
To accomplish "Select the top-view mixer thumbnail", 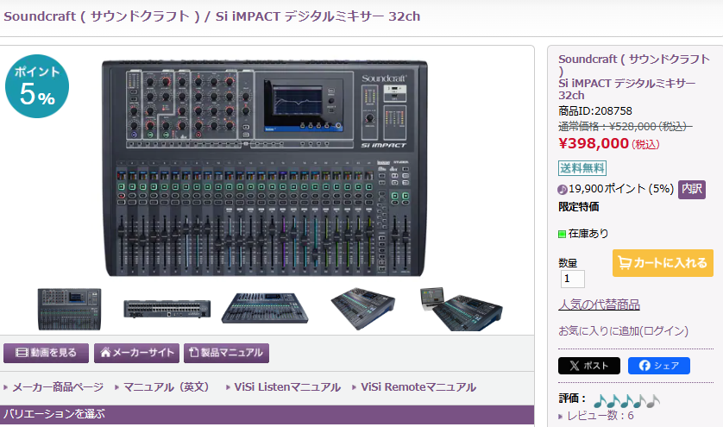I will click(69, 309).
